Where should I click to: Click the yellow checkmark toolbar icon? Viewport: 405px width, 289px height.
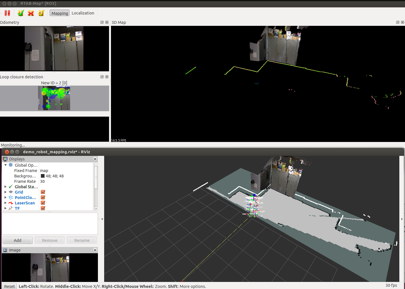tap(41, 13)
